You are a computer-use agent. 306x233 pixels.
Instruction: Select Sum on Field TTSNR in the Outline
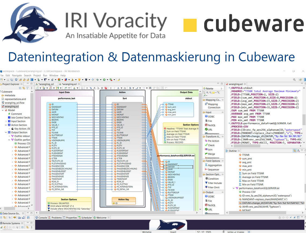(x=251, y=173)
